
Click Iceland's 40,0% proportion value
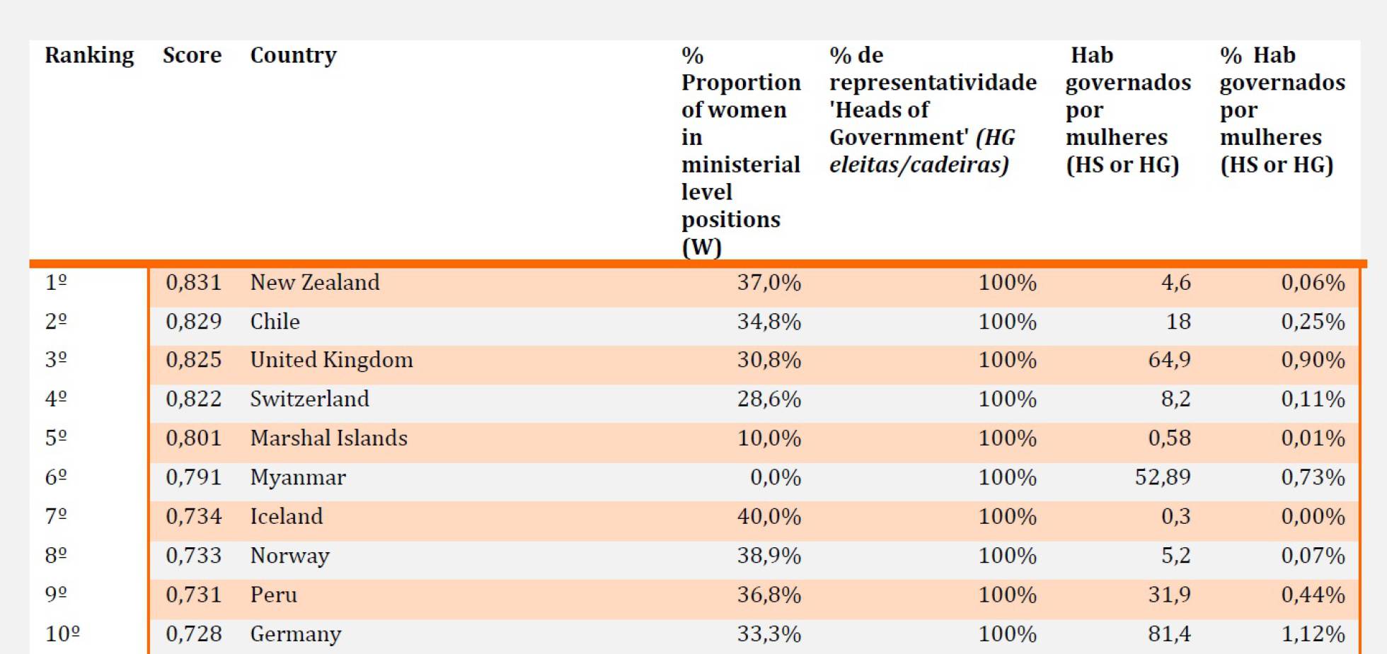click(769, 517)
